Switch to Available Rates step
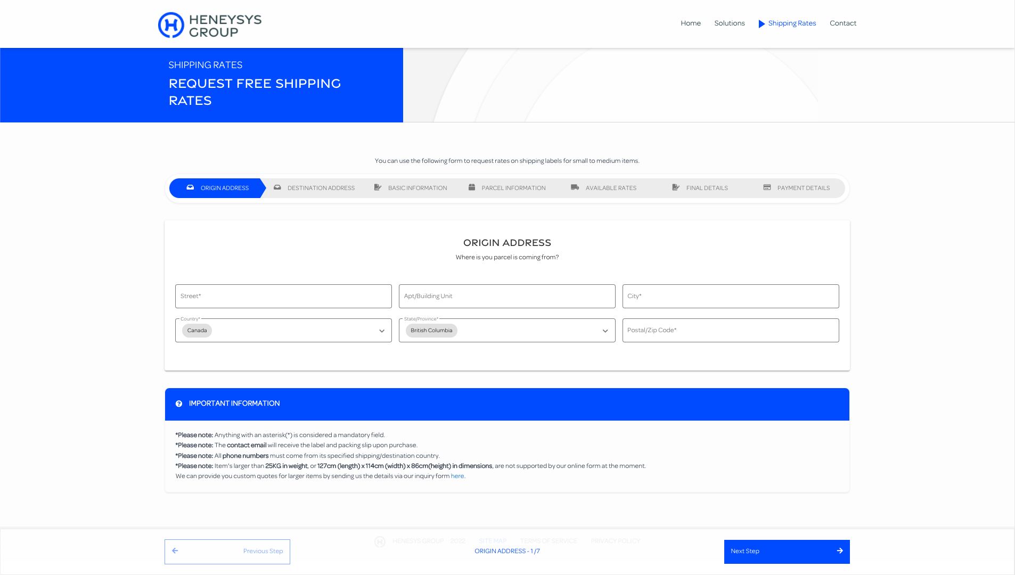 point(603,188)
